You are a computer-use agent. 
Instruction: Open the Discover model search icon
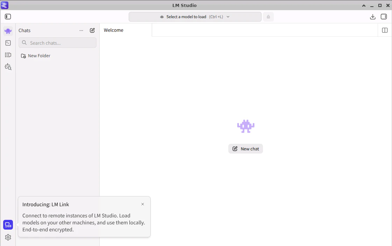click(x=8, y=67)
